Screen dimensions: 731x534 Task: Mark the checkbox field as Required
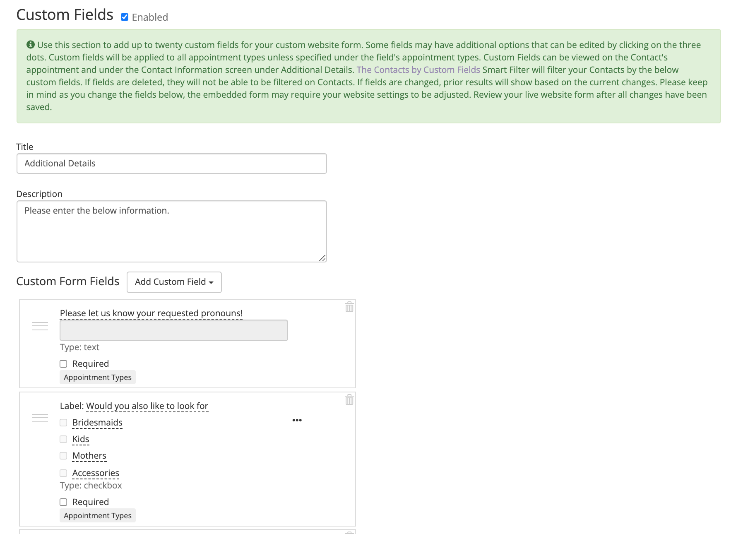63,502
